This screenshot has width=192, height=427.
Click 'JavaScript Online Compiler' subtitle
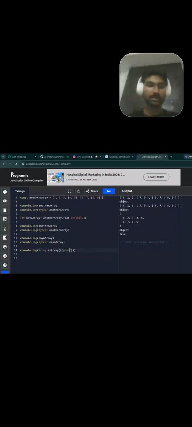coord(27,181)
